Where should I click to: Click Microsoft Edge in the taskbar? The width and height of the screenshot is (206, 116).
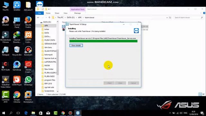tap(26, 113)
